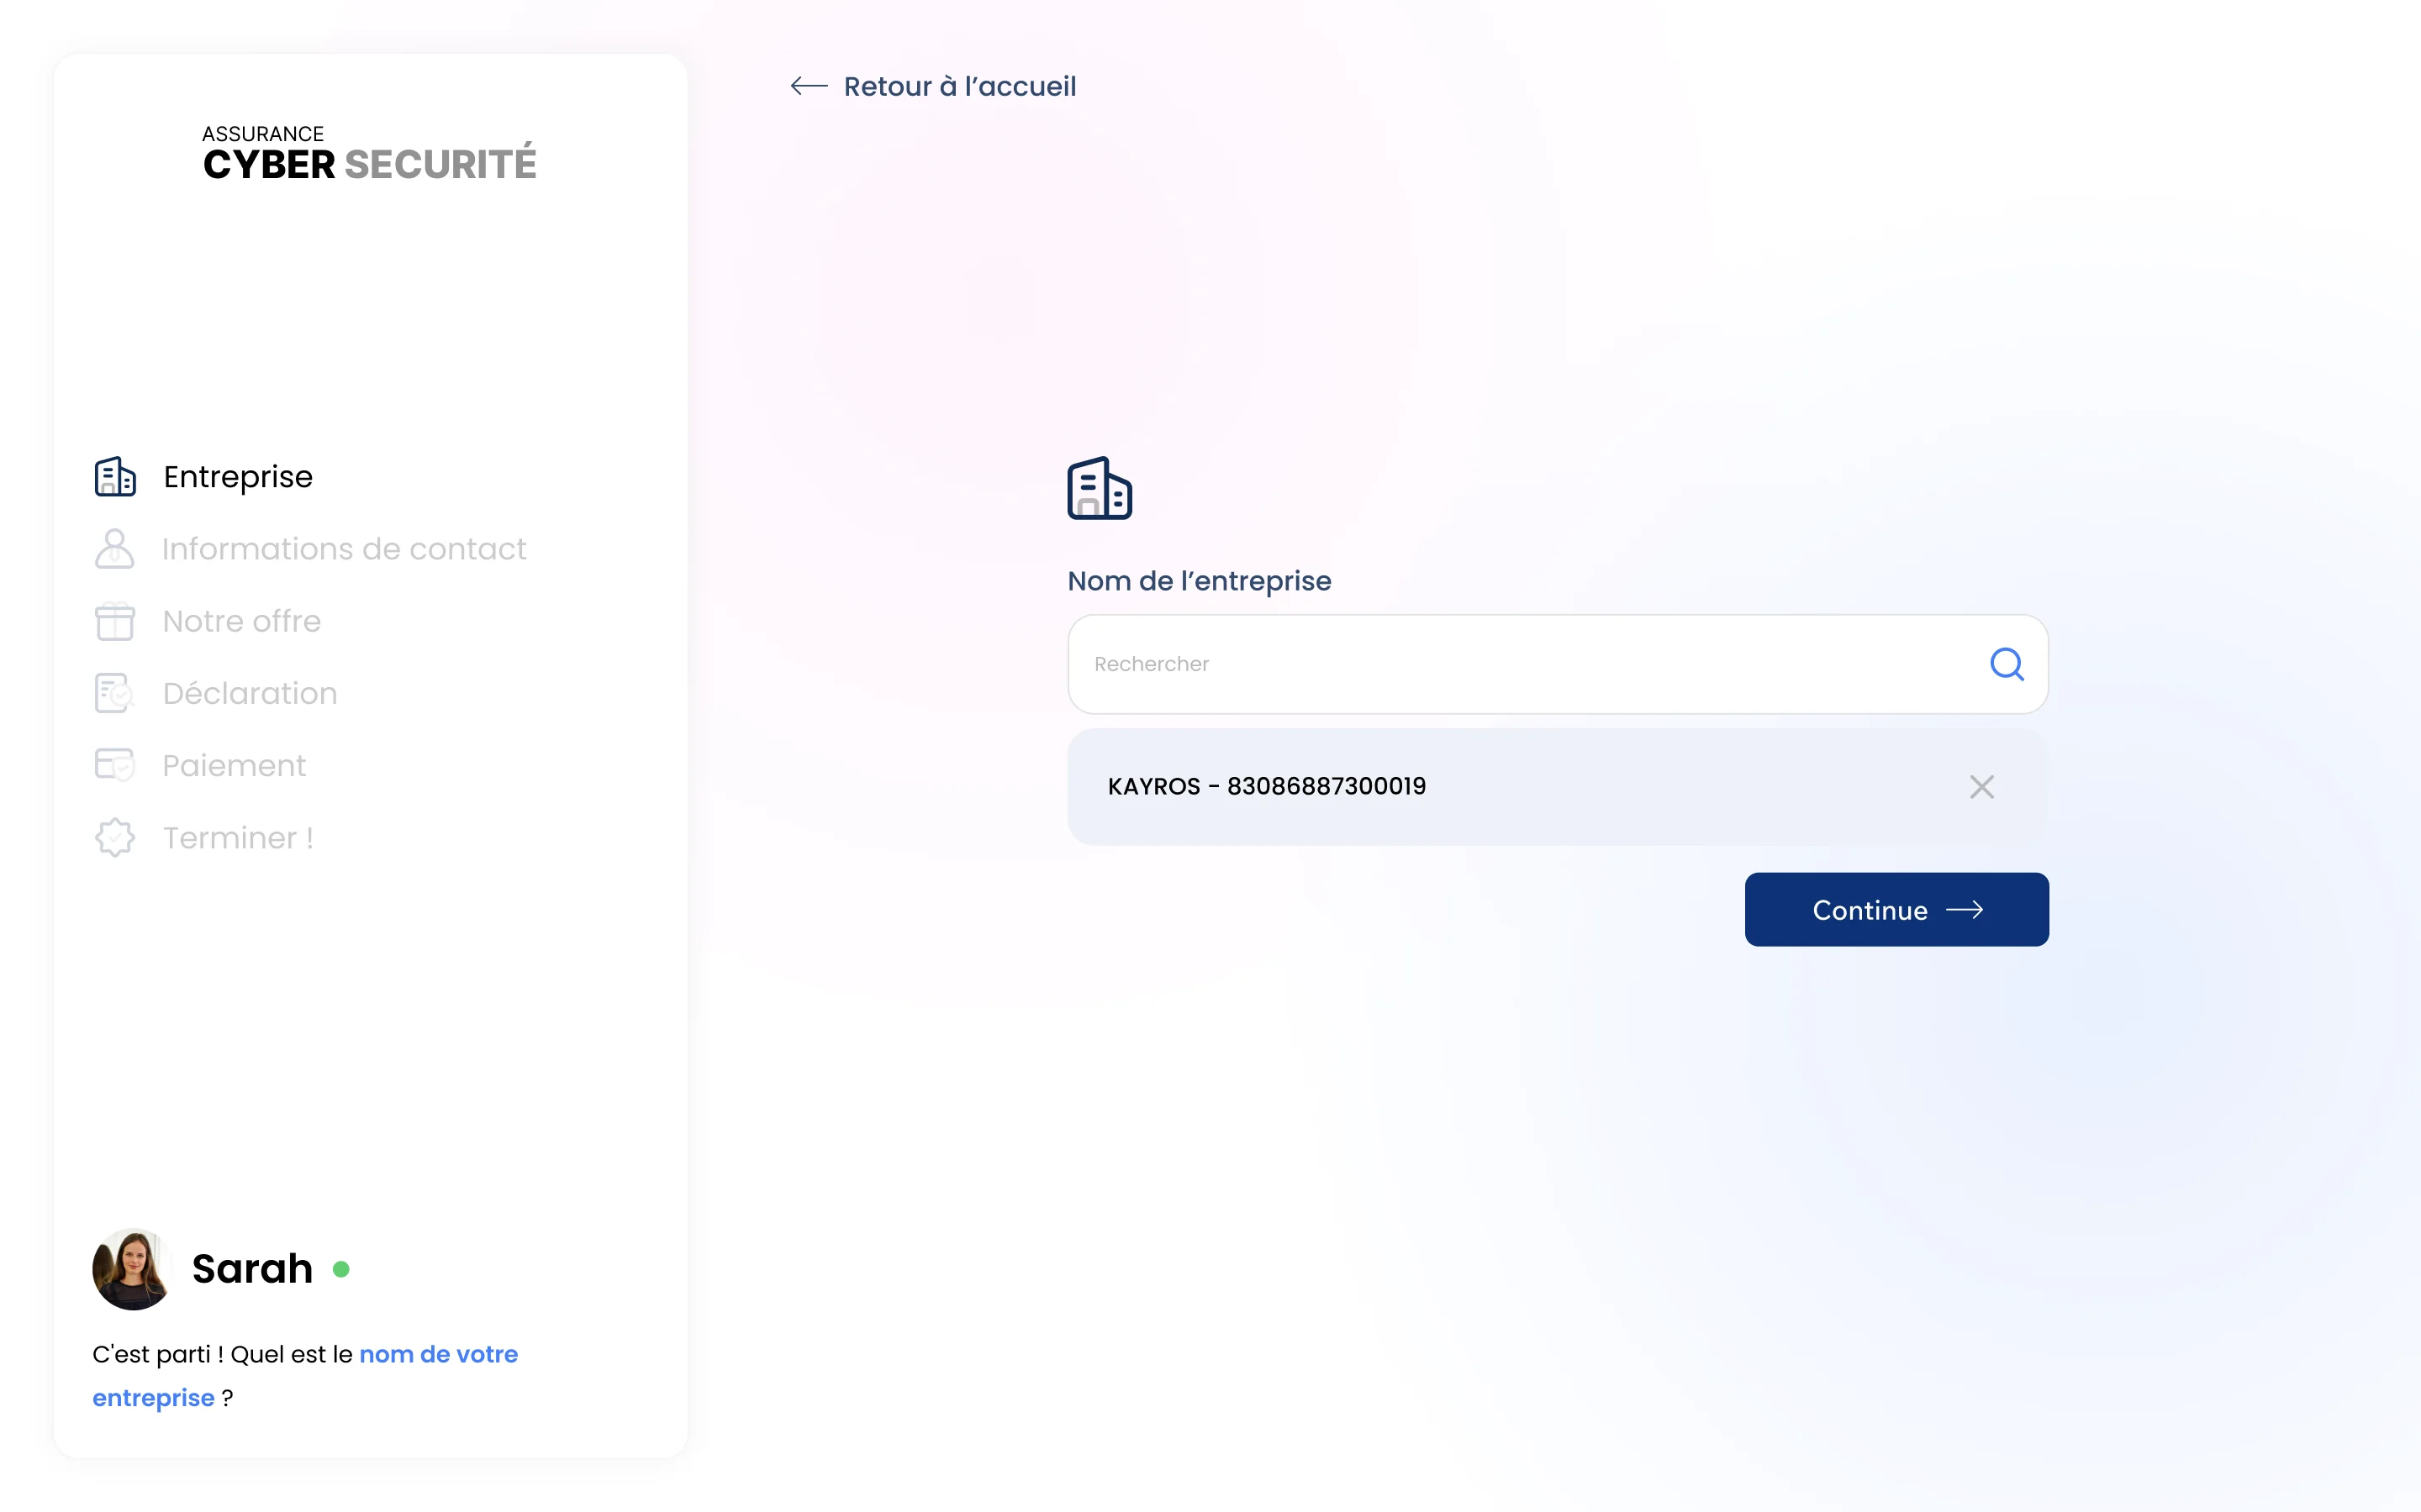Click Sarah's avatar photo
Screen dimensions: 2421x1512
pos(132,1269)
